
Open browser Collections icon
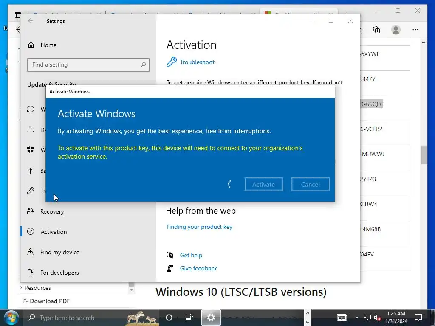[376, 30]
